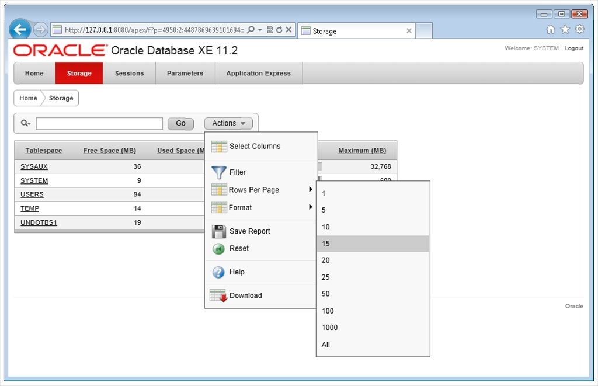Click the Format table icon
Viewport: 598px width, 386px height.
point(219,207)
